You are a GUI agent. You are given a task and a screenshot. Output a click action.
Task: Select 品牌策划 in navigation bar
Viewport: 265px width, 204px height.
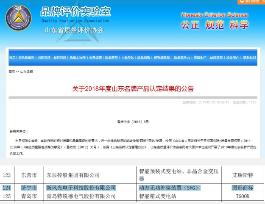[216, 57]
